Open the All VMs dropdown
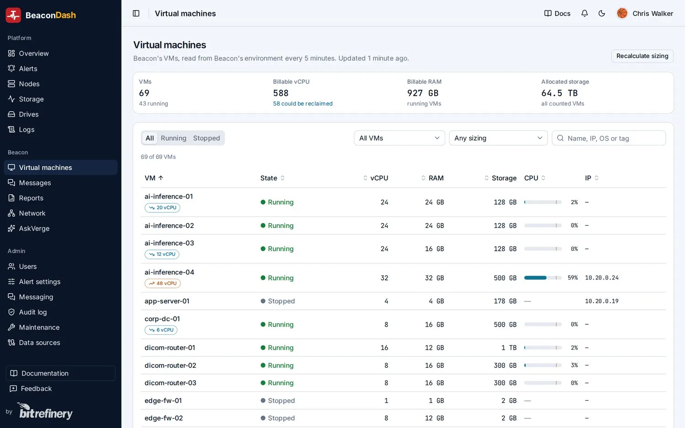Viewport: 685px width, 428px height. pos(399,138)
